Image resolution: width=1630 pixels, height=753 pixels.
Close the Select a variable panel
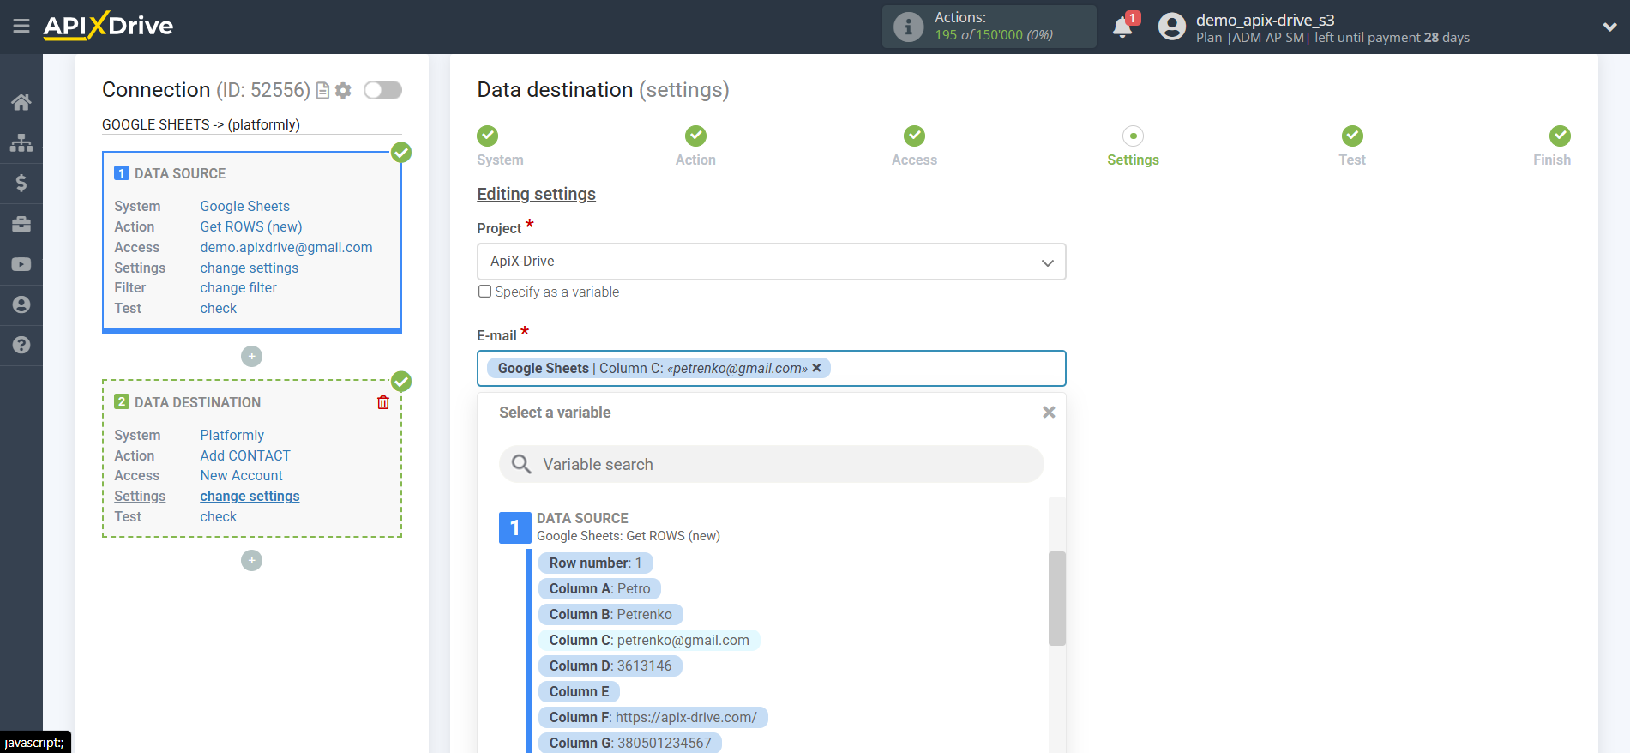tap(1049, 413)
